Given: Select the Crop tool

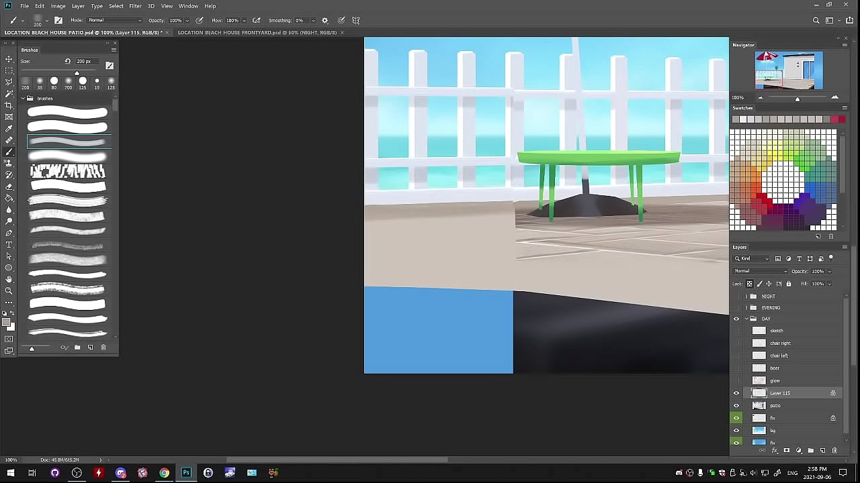Looking at the screenshot, I should pyautogui.click(x=9, y=105).
